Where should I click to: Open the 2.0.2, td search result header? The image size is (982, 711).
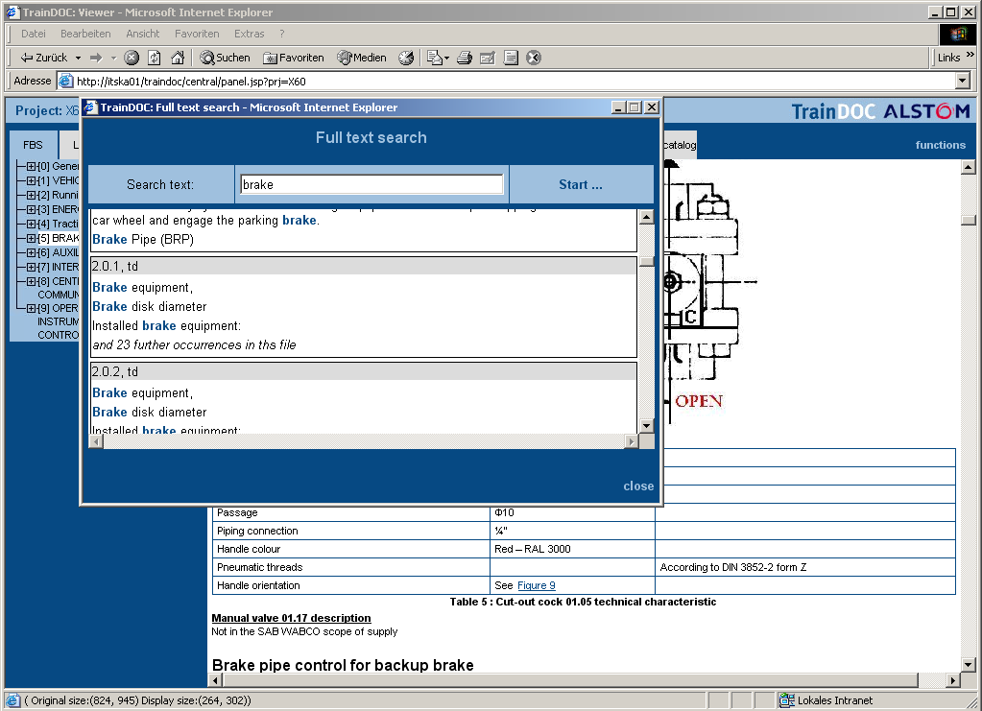pyautogui.click(x=363, y=371)
